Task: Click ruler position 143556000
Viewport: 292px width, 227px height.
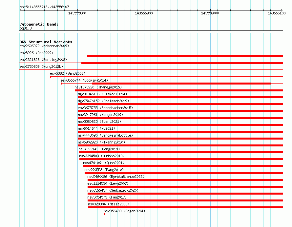Action: [x=210, y=13]
